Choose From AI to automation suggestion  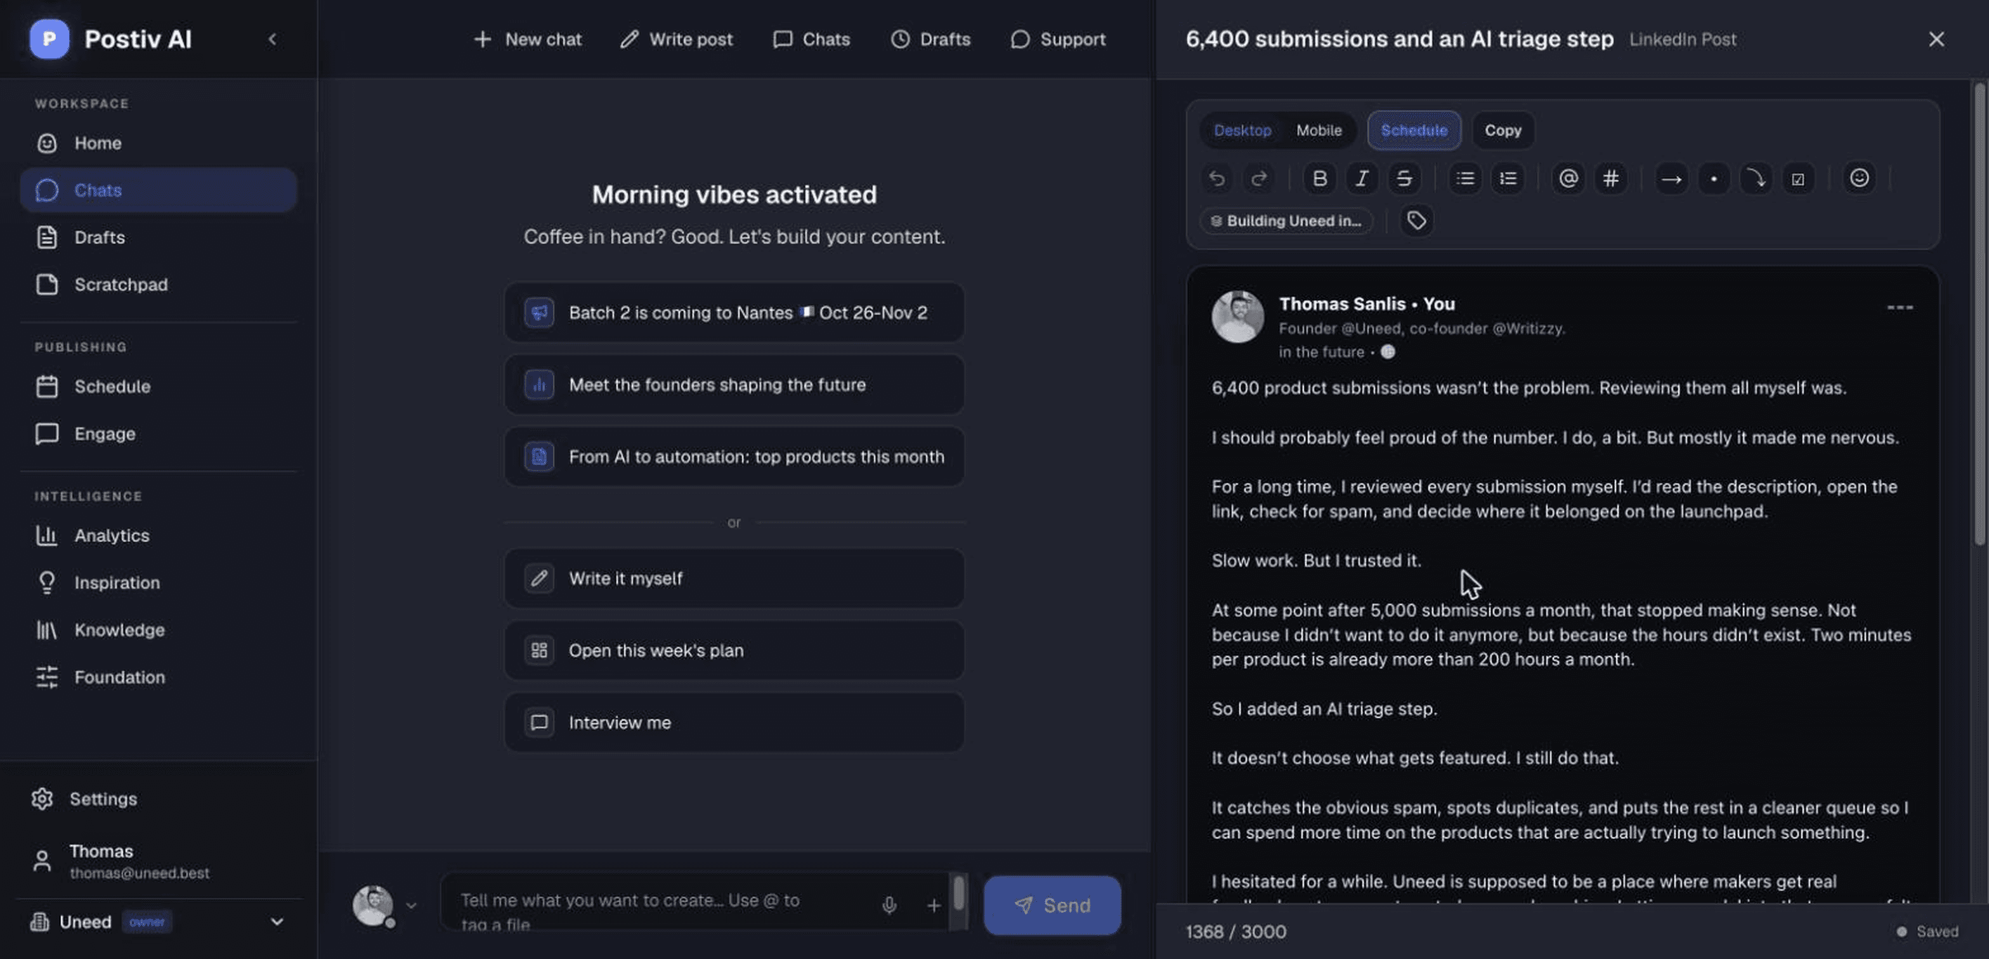(x=734, y=455)
